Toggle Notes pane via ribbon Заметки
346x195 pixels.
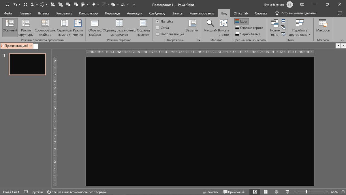point(192,26)
